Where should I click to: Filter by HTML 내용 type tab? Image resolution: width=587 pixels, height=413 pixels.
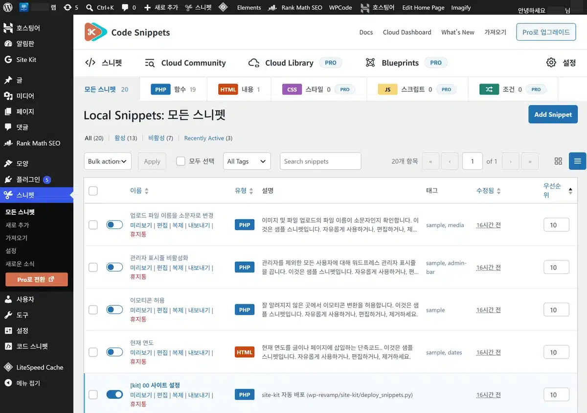pyautogui.click(x=239, y=90)
